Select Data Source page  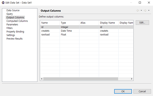click(x=13, y=10)
